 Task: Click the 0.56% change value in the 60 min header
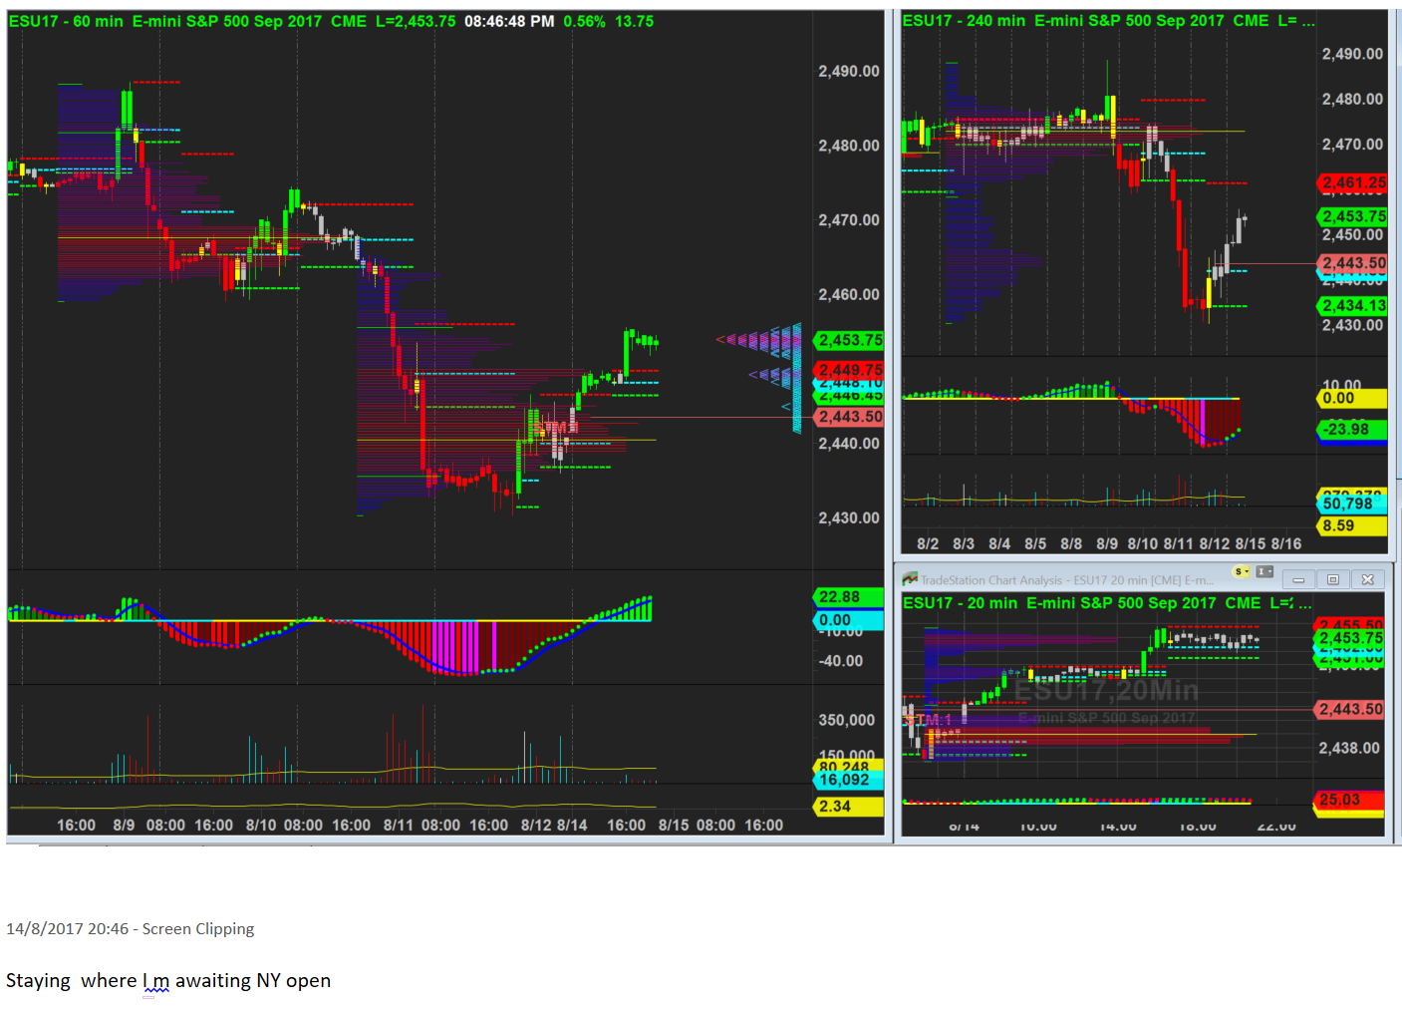tap(584, 21)
